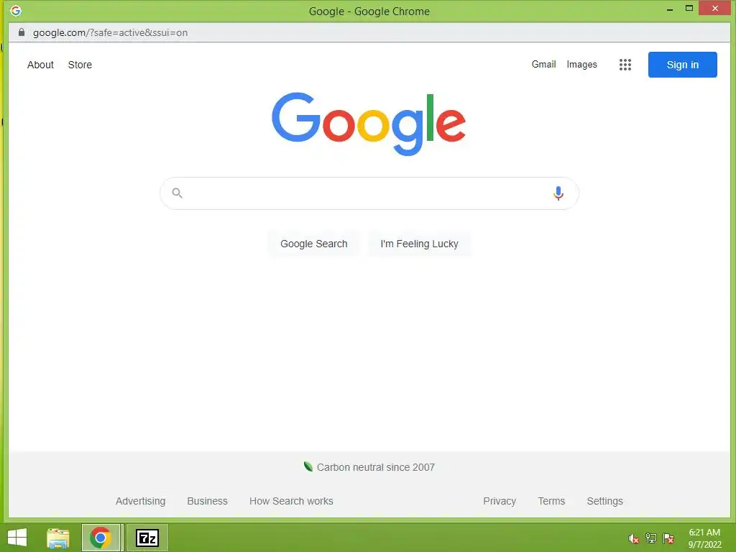Open the Terms footer link
Image resolution: width=736 pixels, height=552 pixels.
[x=551, y=501]
